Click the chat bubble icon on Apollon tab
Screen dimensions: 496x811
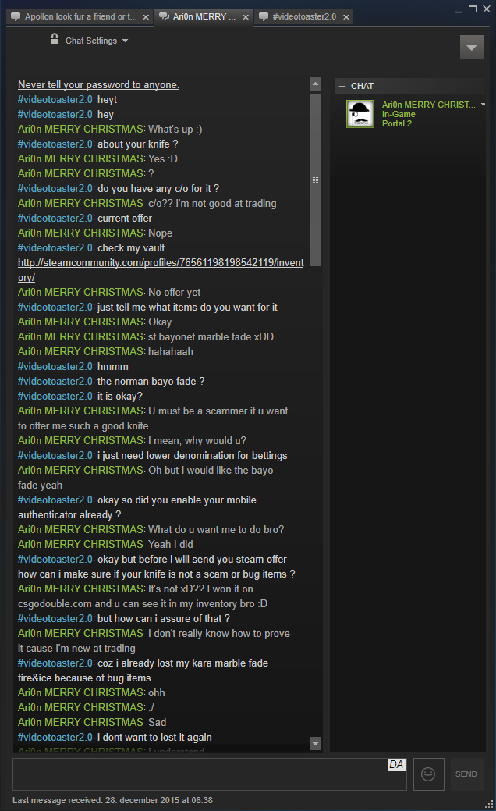click(16, 16)
